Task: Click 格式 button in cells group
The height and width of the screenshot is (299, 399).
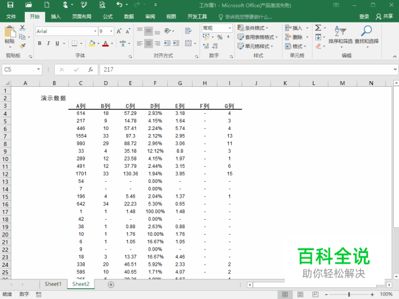Action: [296, 46]
